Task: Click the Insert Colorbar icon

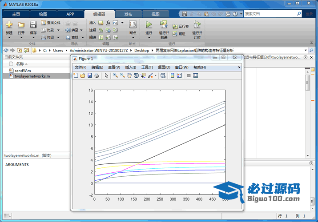Action: 173,75
